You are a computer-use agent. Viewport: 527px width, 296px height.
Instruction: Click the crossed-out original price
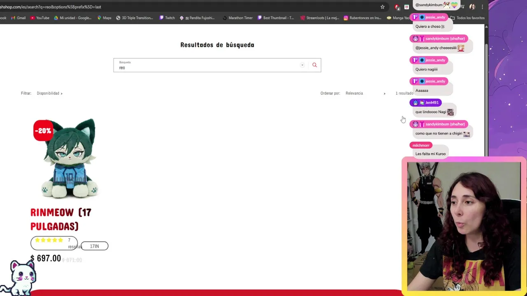click(72, 260)
